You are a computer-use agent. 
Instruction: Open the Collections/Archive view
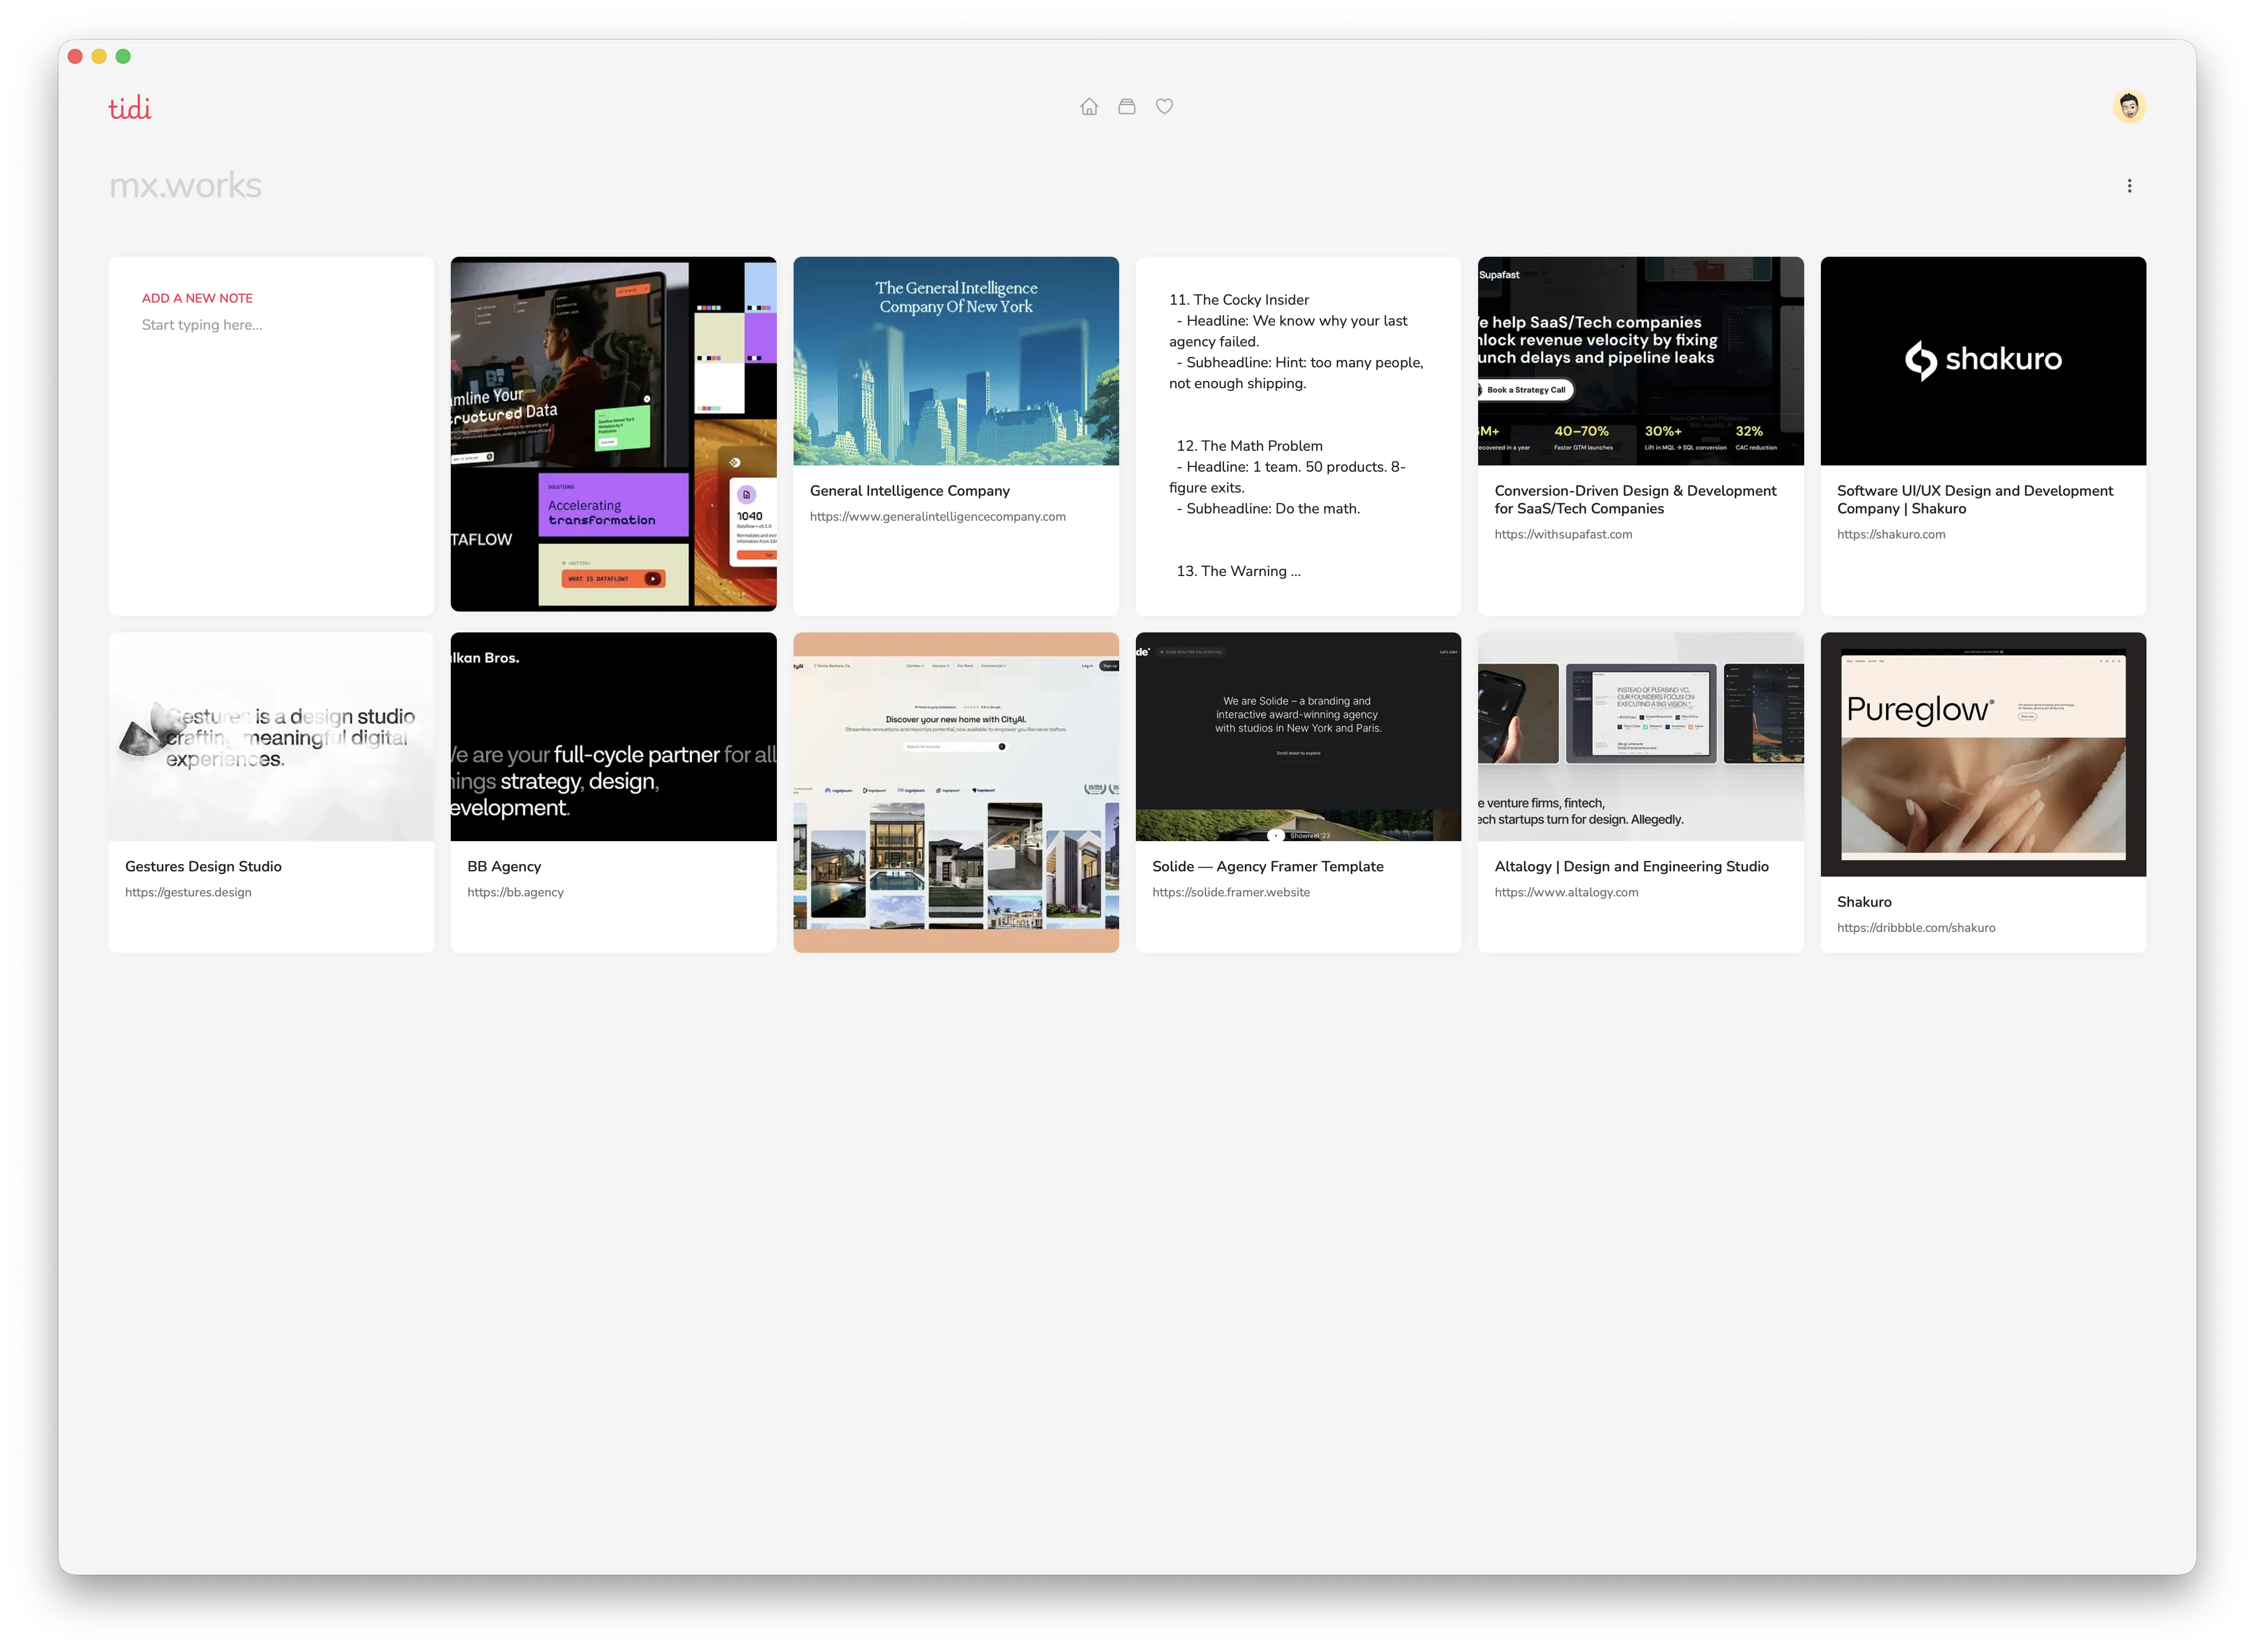point(1126,106)
